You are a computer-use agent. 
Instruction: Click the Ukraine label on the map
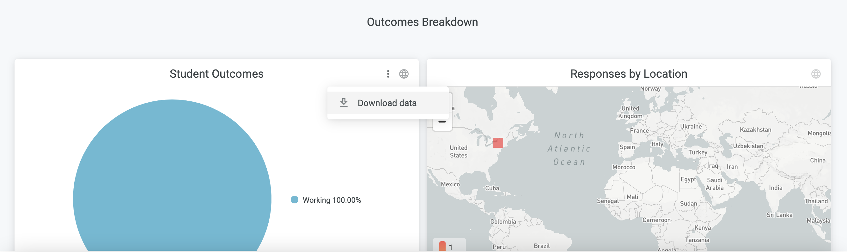(691, 127)
